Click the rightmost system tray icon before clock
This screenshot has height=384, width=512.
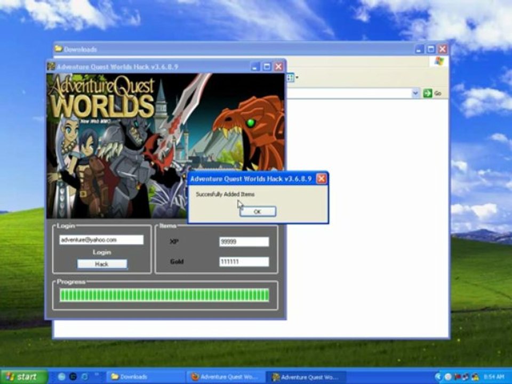pyautogui.click(x=475, y=377)
